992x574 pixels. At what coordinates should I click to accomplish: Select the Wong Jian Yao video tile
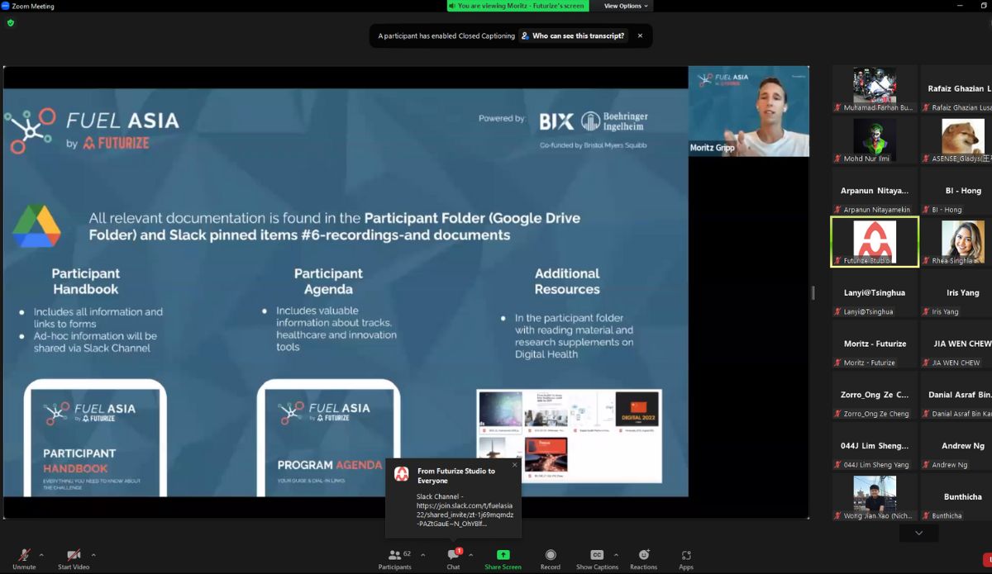(x=875, y=498)
